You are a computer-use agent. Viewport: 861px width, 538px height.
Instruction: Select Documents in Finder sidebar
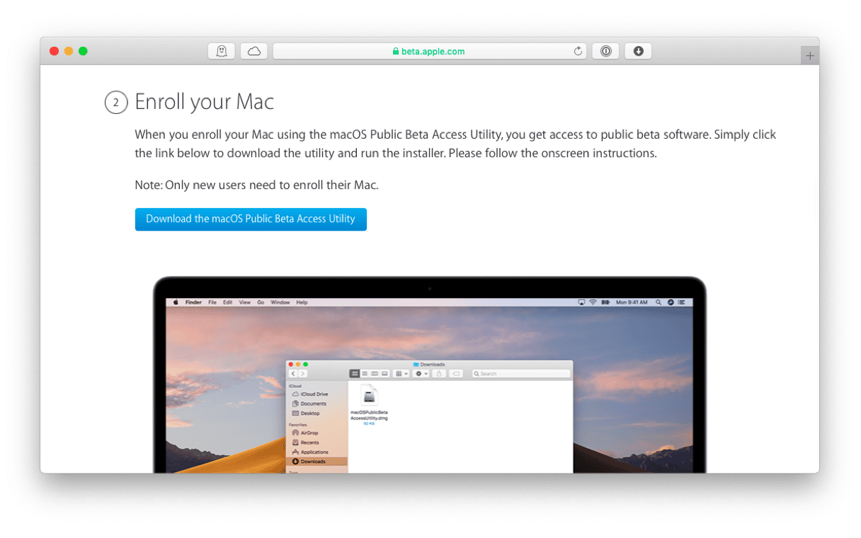click(x=309, y=403)
